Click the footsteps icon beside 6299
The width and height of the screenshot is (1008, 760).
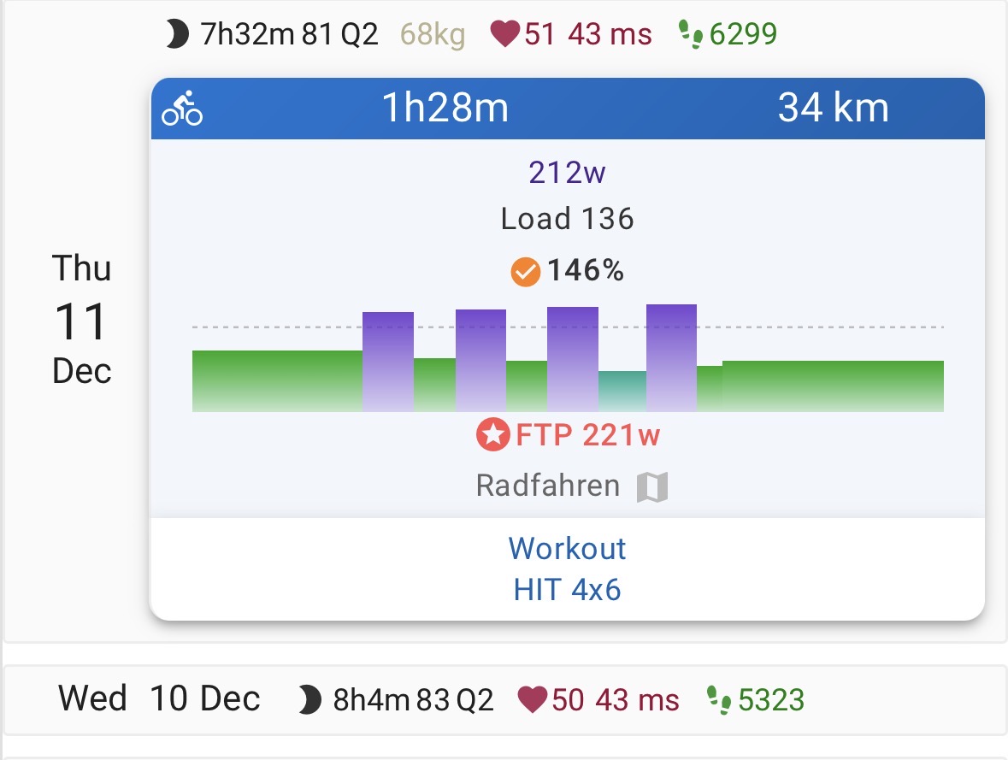[x=691, y=35]
